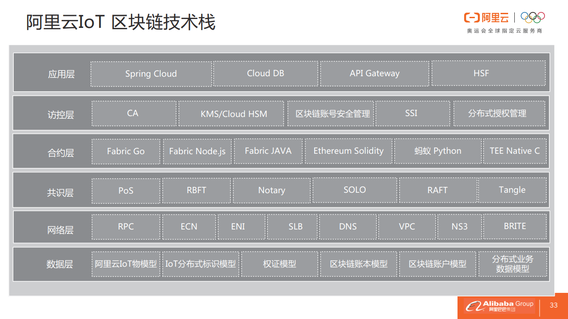This screenshot has width=568, height=319.
Task: Click the 权证模型 box
Action: click(280, 265)
